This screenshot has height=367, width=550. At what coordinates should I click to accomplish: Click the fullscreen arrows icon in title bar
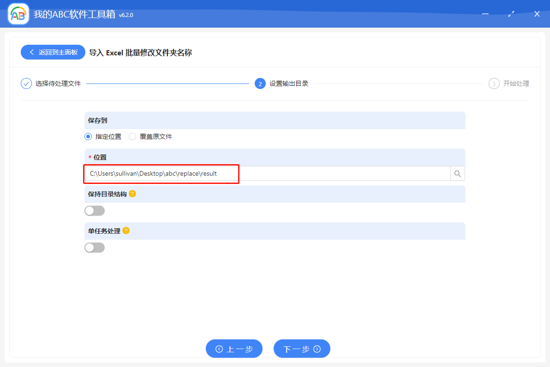(x=511, y=14)
